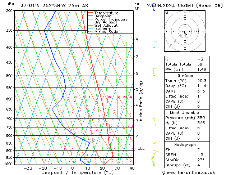Click the Wet Adiabat legend label
This screenshot has width=226, height=175.
click(x=106, y=26)
